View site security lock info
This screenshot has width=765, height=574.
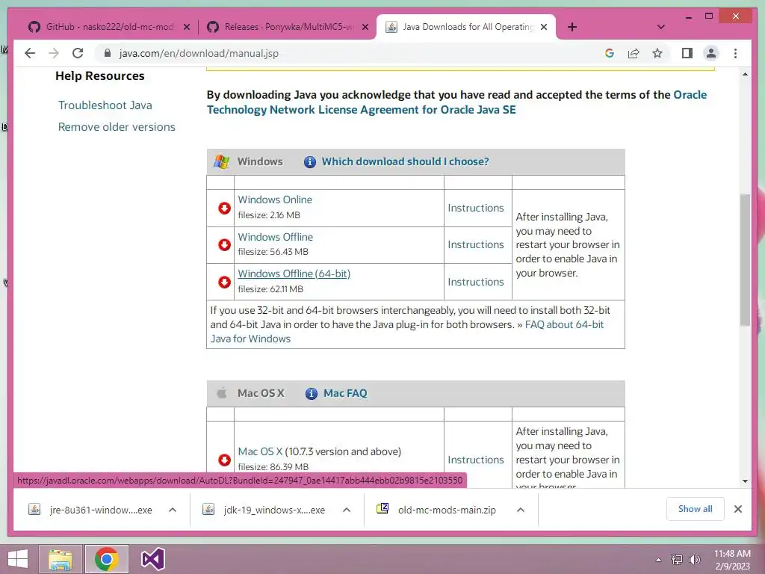pyautogui.click(x=108, y=53)
